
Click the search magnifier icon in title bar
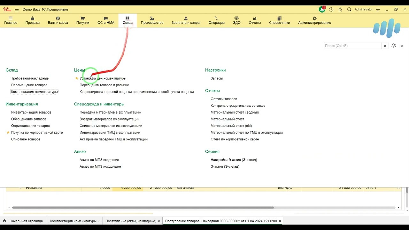click(349, 10)
